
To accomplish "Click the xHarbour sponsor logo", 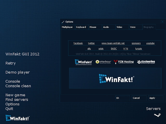I will [103, 62].
